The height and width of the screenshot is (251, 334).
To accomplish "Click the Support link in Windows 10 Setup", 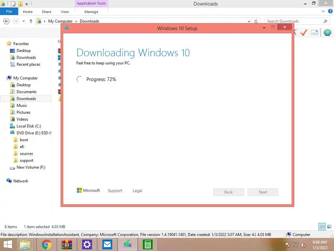I will click(115, 191).
